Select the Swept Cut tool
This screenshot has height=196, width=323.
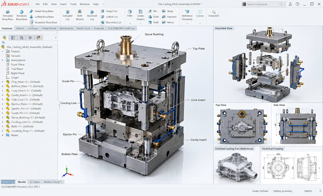(x=109, y=11)
